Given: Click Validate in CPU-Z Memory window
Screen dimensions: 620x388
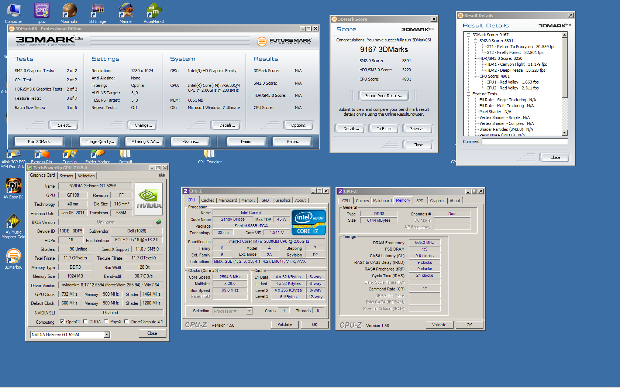Looking at the screenshot, I should pos(439,325).
